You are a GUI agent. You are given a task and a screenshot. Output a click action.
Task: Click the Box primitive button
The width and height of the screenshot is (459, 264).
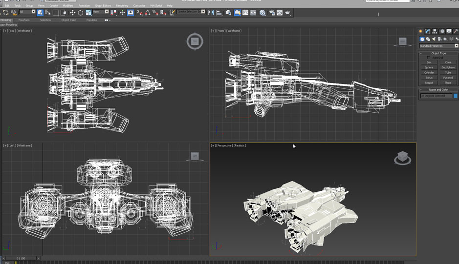coord(429,62)
